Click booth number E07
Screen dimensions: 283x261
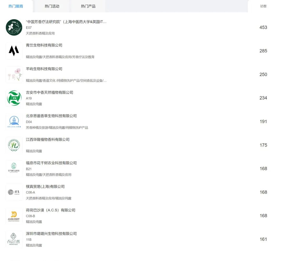29,27
